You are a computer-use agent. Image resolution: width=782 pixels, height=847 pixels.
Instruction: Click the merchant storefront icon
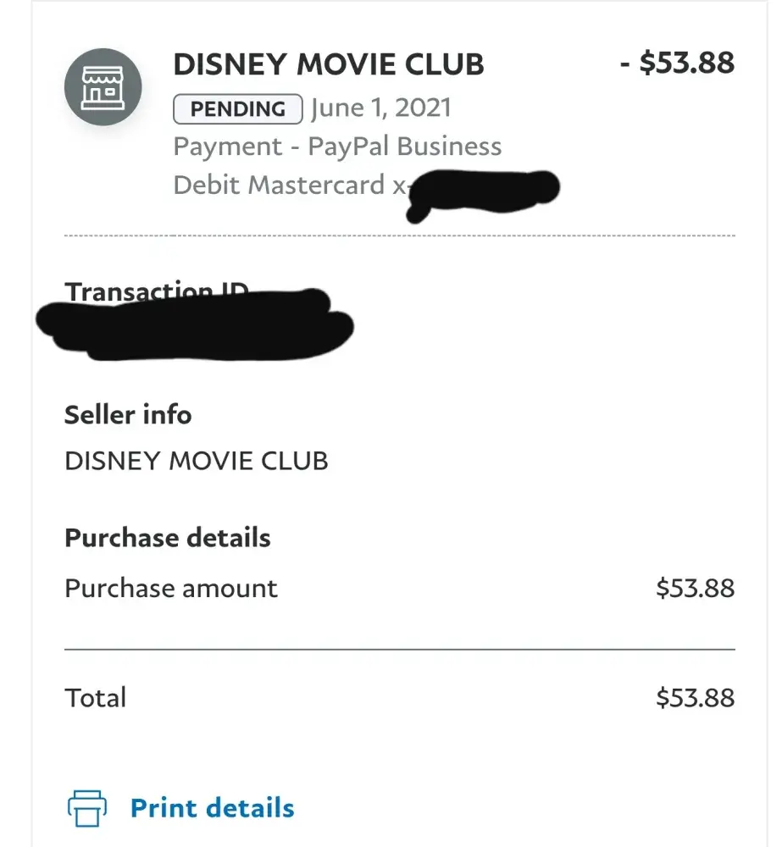tap(103, 88)
